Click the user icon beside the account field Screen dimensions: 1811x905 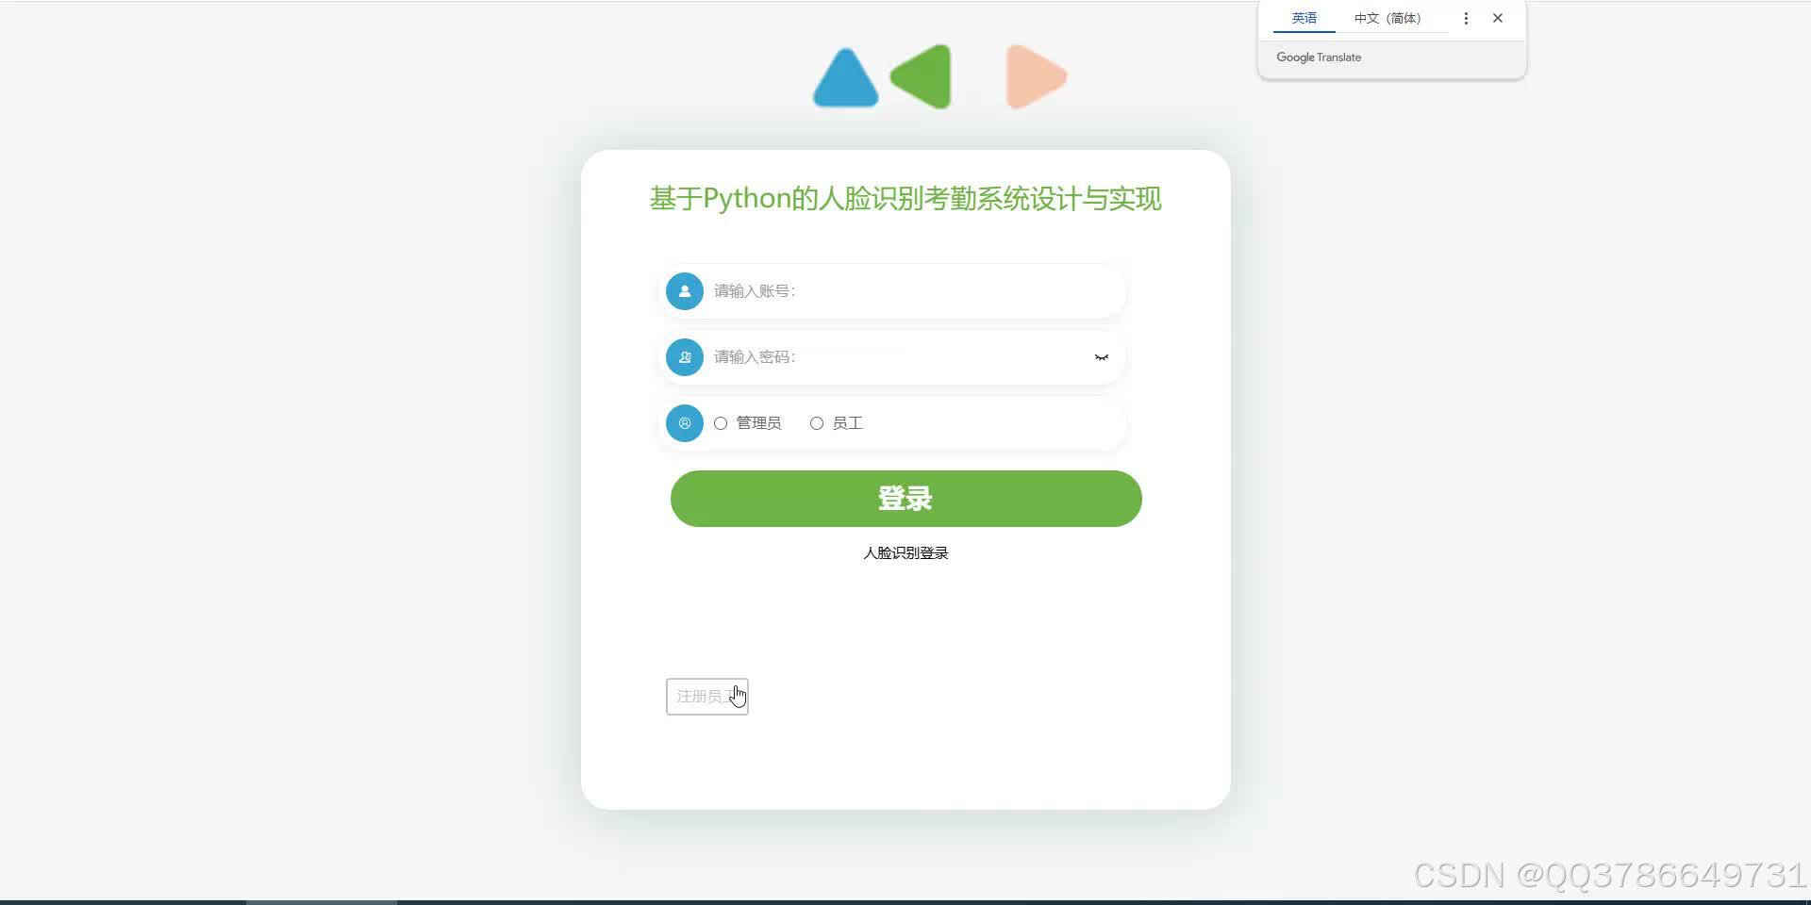[x=684, y=290]
